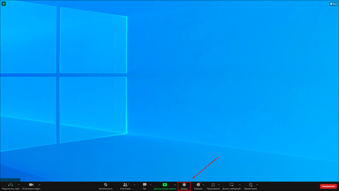The image size is (339, 191).
Task: Expand the chevron next to Чат
Action: coord(150,185)
